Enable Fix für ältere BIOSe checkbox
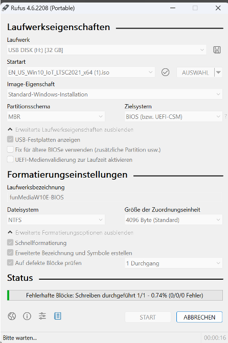 [x=10, y=150]
